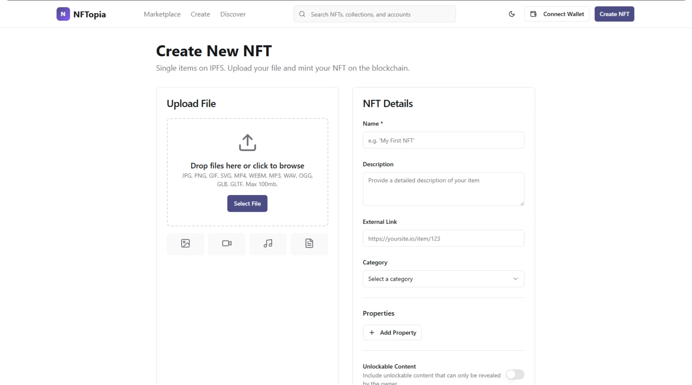Toggle dark mode with the moon icon
The height and width of the screenshot is (385, 692).
coord(511,14)
